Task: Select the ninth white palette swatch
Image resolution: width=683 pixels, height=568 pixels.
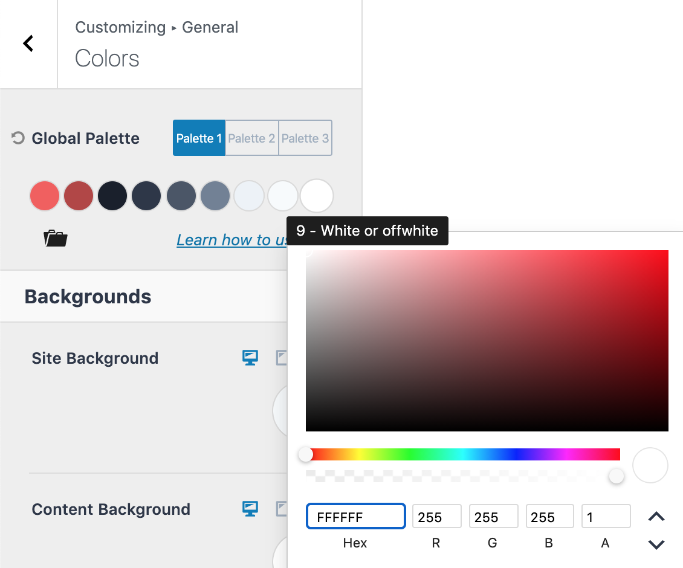Action: click(317, 196)
